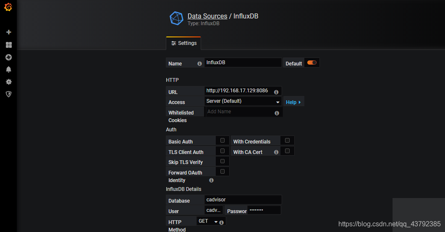Click the 'Type: InfluxDB' subtitle text

click(204, 23)
